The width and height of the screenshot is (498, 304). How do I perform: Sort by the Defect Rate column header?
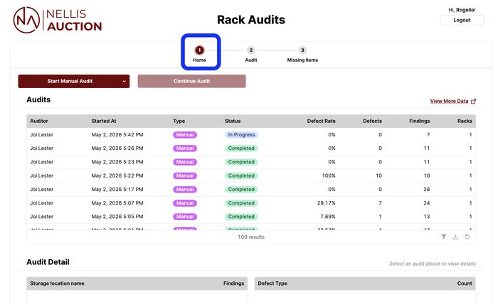pyautogui.click(x=321, y=121)
